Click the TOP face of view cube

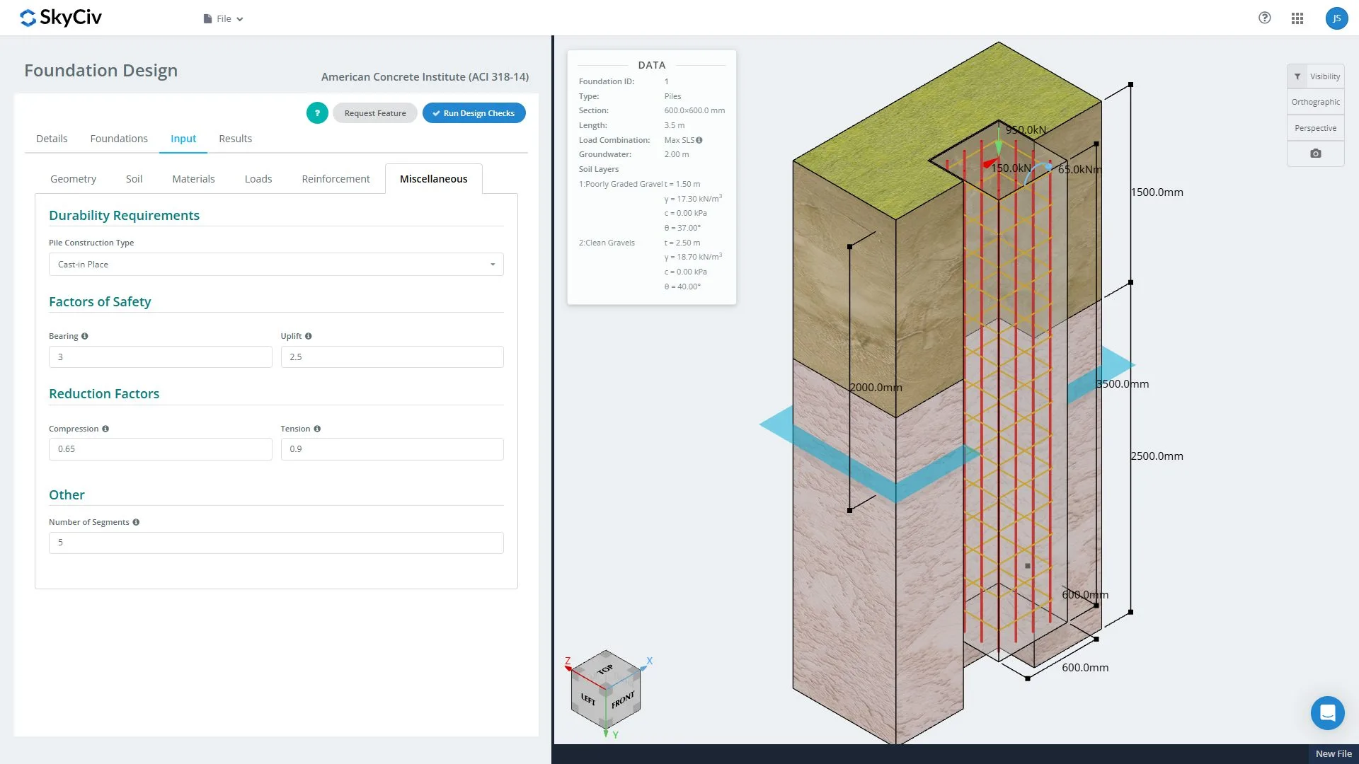point(605,668)
